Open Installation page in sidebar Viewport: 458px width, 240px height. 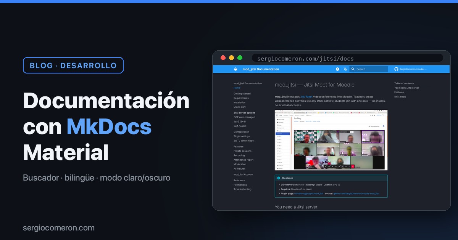[240, 102]
